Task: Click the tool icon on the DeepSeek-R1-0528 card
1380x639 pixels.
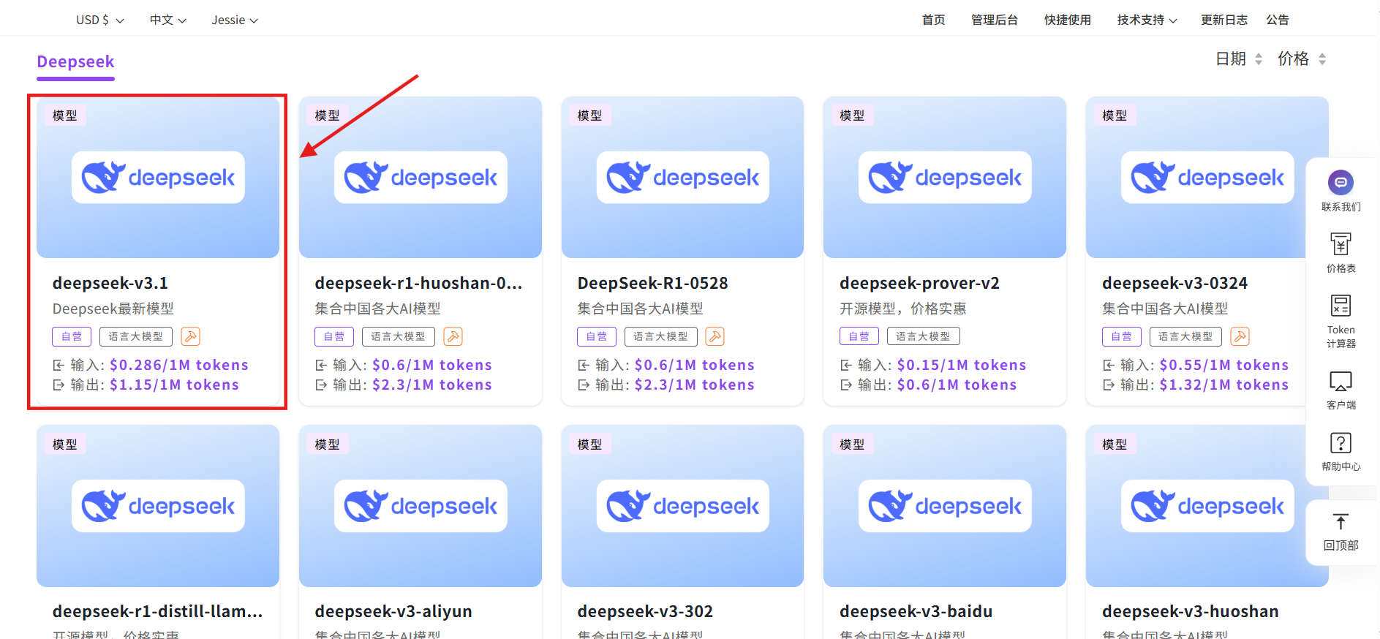Action: (714, 336)
